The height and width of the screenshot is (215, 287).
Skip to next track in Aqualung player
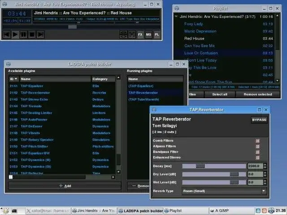(x=40, y=34)
